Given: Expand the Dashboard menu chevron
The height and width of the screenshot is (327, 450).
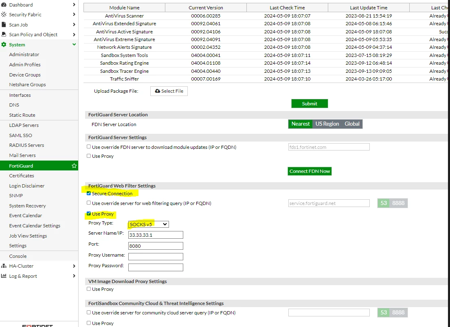Looking at the screenshot, I should [74, 4].
